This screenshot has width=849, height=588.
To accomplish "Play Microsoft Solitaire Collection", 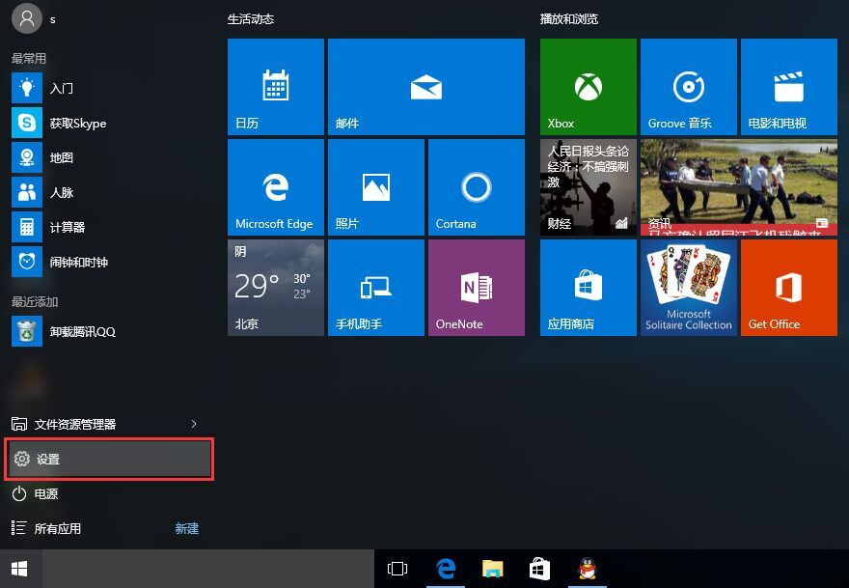I will [687, 287].
